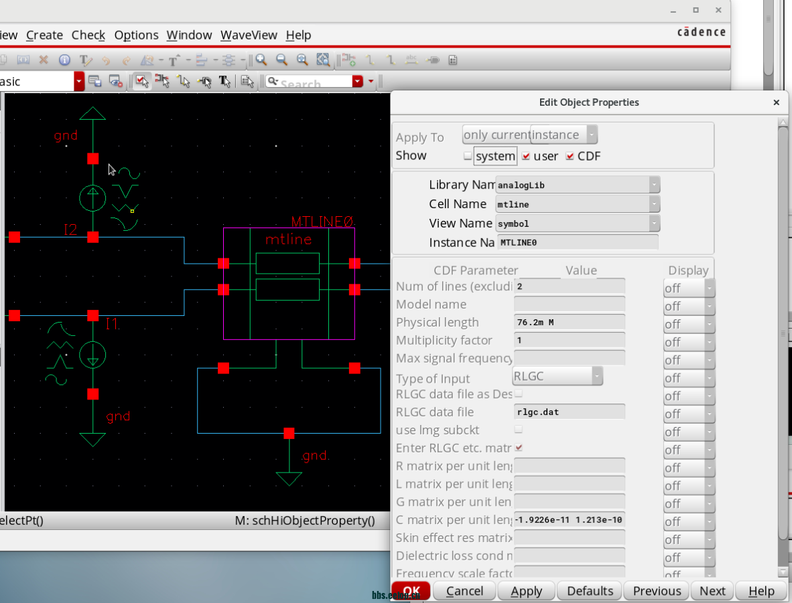Click the Create Wire Name abc icon
The image size is (792, 603).
tap(411, 60)
